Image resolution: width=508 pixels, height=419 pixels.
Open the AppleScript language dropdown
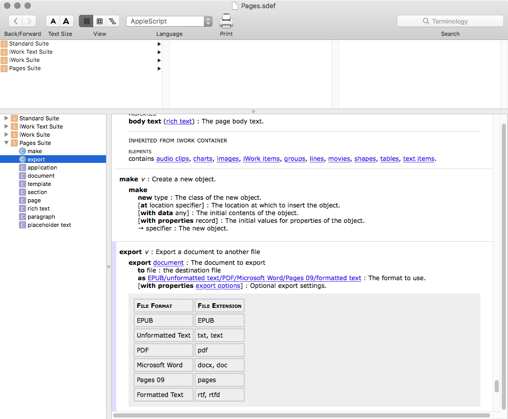pyautogui.click(x=169, y=21)
